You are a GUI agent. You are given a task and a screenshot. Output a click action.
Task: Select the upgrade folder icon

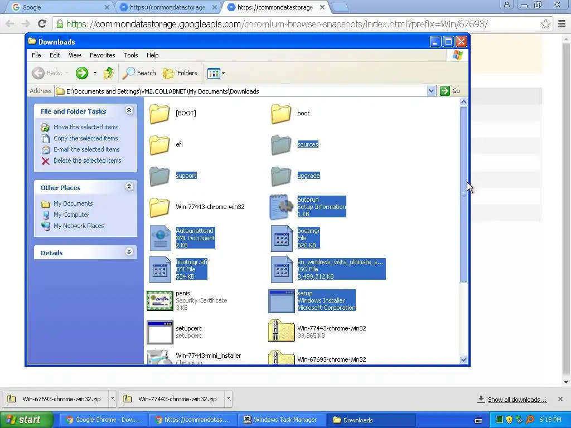[x=281, y=176]
